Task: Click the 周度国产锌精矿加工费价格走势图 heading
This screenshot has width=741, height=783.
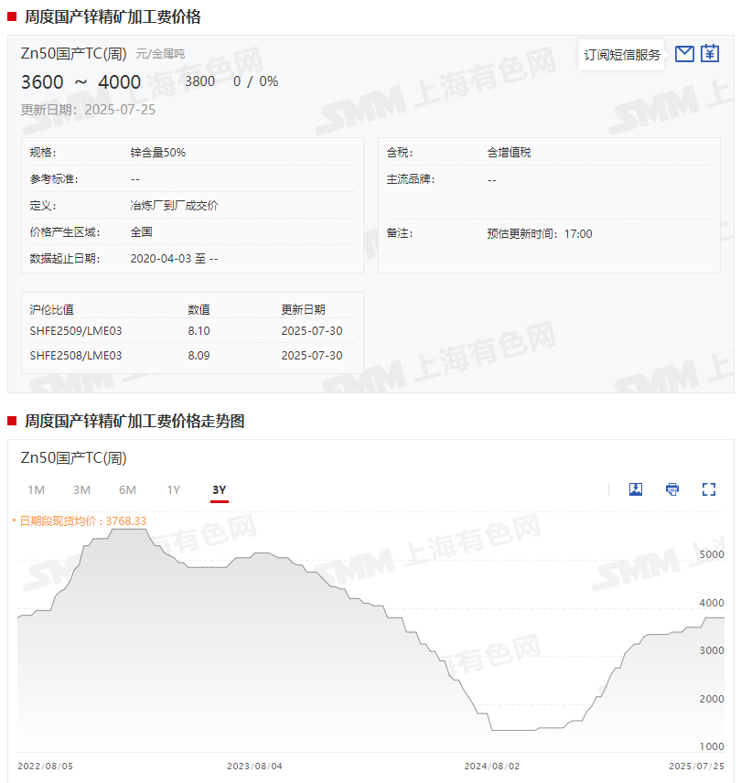Action: 134,421
